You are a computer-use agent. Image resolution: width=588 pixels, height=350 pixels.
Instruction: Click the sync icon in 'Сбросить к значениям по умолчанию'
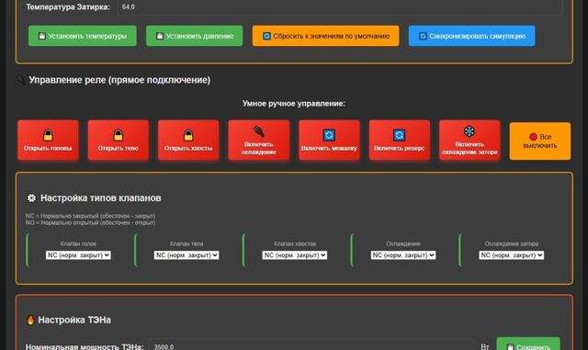coord(266,36)
